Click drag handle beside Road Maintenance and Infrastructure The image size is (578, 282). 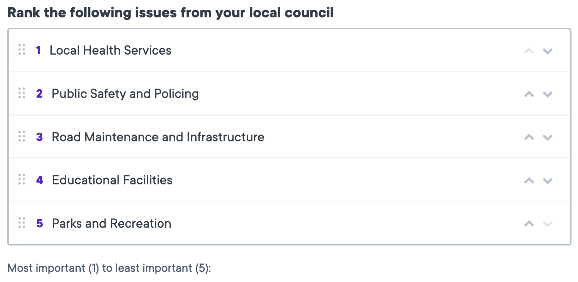[22, 137]
